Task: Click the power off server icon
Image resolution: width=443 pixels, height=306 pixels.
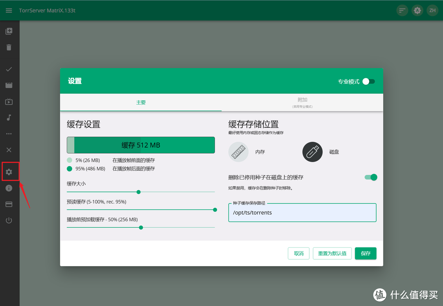Action: pyautogui.click(x=9, y=220)
